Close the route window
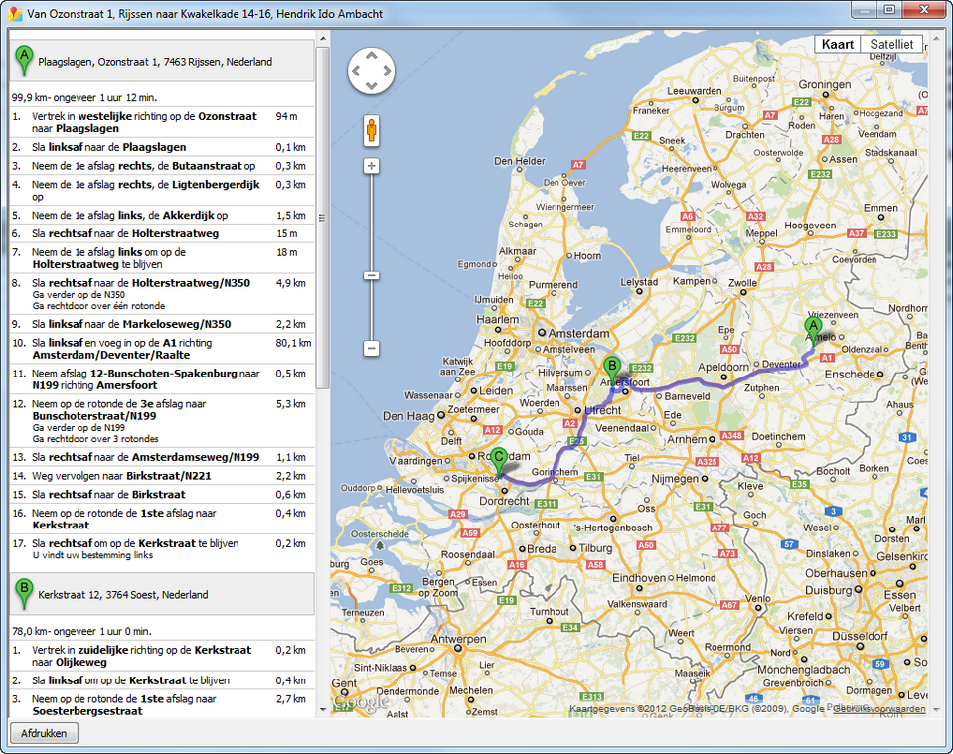 tap(924, 10)
